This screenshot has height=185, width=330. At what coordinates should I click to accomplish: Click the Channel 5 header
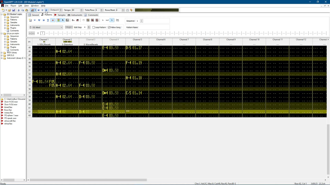click(x=137, y=40)
